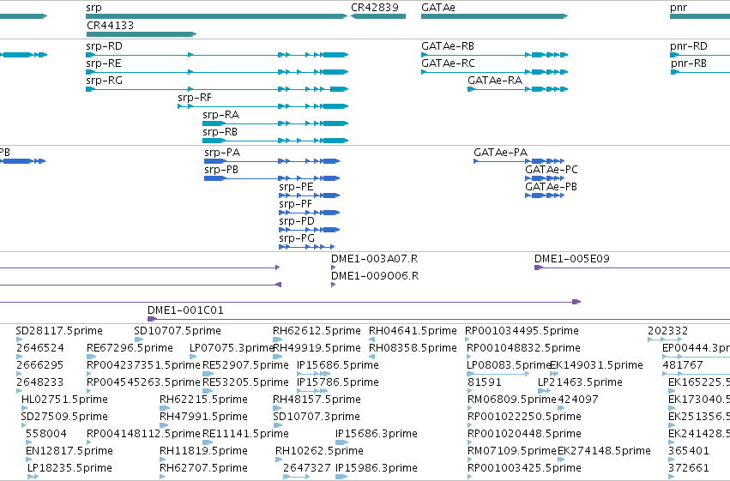Click EST SD28117.5prime
The width and height of the screenshot is (730, 481).
pos(19,340)
